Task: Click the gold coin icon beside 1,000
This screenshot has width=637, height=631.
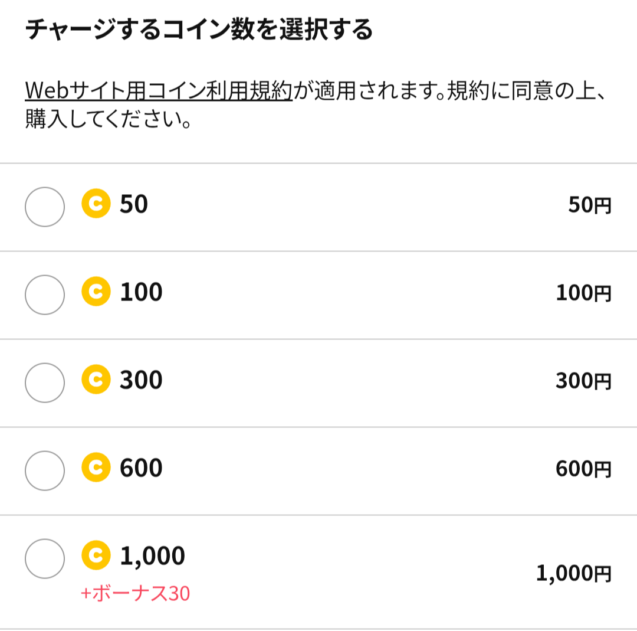Action: point(96,555)
